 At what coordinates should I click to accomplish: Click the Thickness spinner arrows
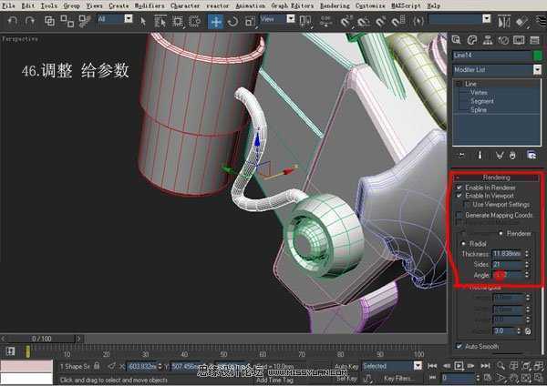click(x=527, y=254)
